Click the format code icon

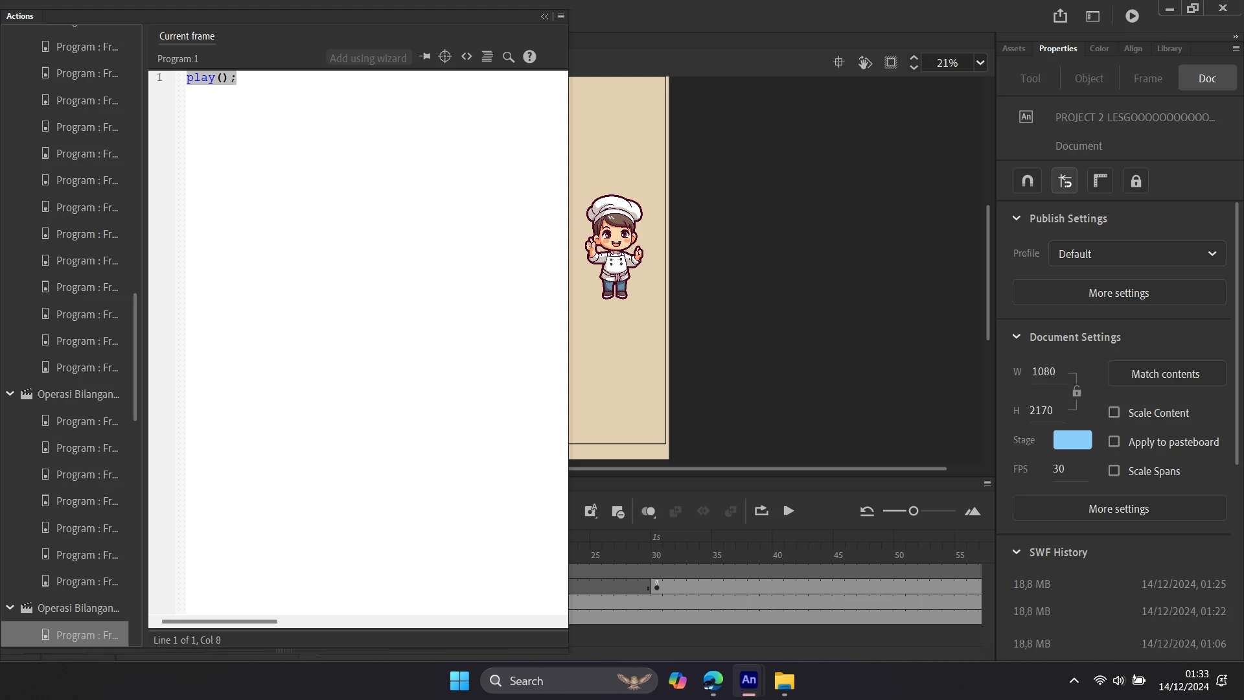[x=487, y=57]
